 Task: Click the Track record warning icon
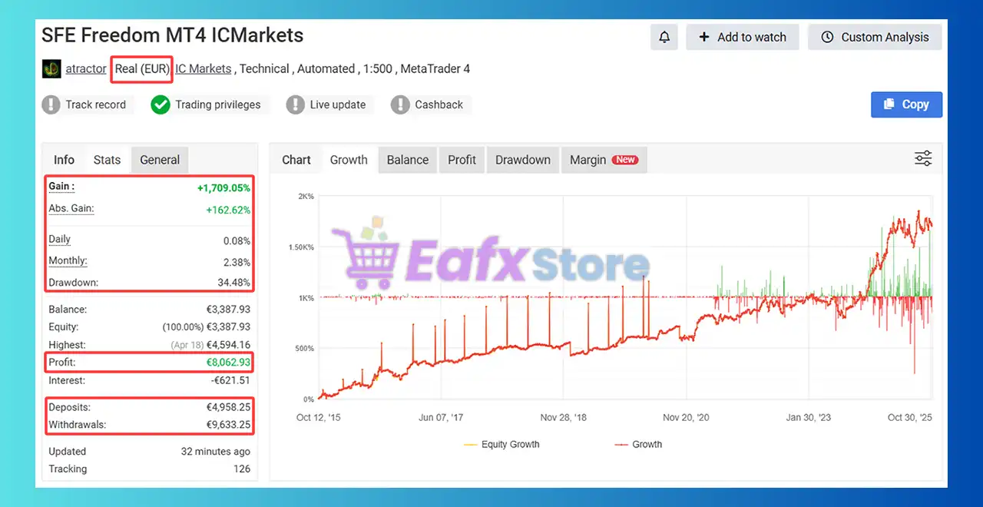point(51,104)
